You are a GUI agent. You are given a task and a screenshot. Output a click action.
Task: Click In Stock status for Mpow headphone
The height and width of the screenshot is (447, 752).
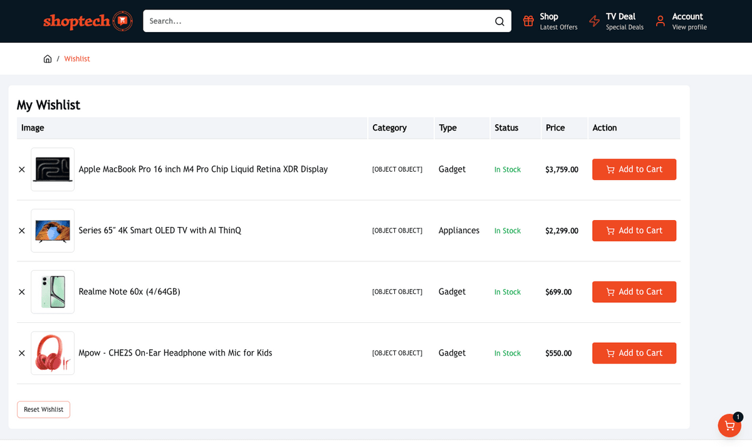pos(508,353)
